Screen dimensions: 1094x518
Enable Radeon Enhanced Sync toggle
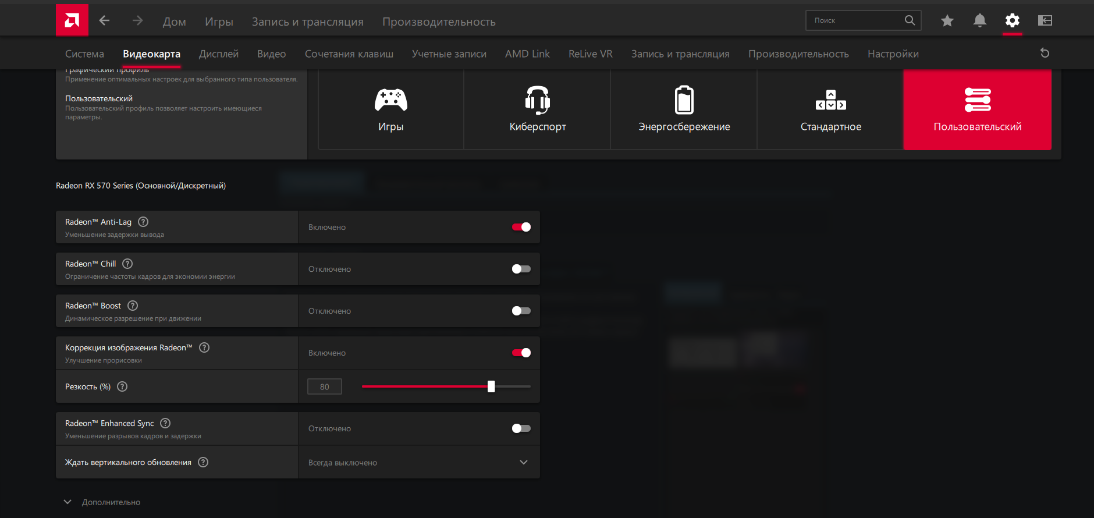[521, 428]
